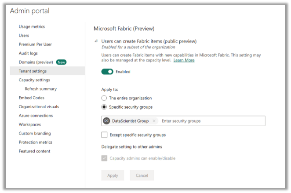
Task: Select Audit logs in the sidebar
Action: click(28, 53)
